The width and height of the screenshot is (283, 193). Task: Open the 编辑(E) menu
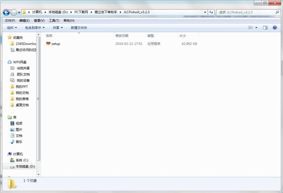tap(25, 21)
